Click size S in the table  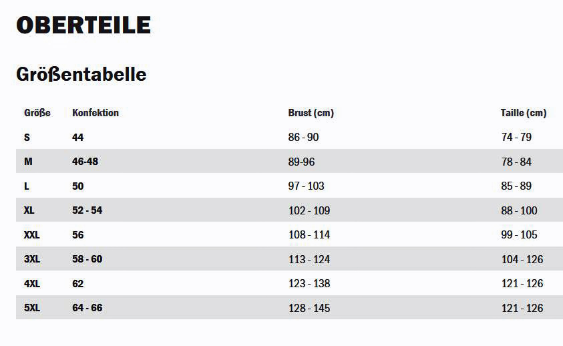click(27, 137)
